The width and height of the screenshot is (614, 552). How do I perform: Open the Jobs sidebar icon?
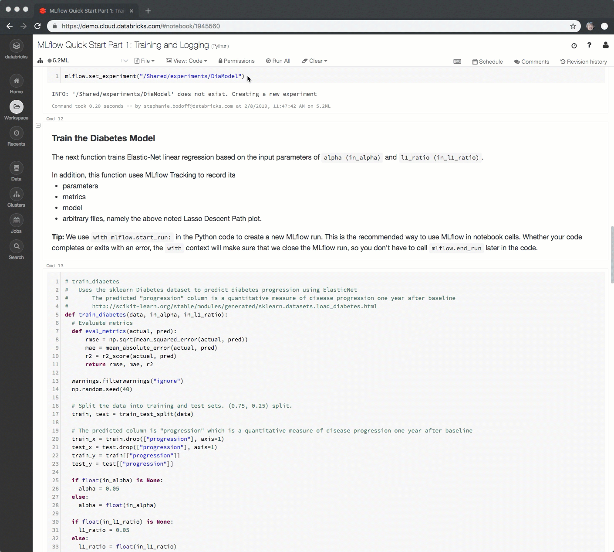(16, 221)
